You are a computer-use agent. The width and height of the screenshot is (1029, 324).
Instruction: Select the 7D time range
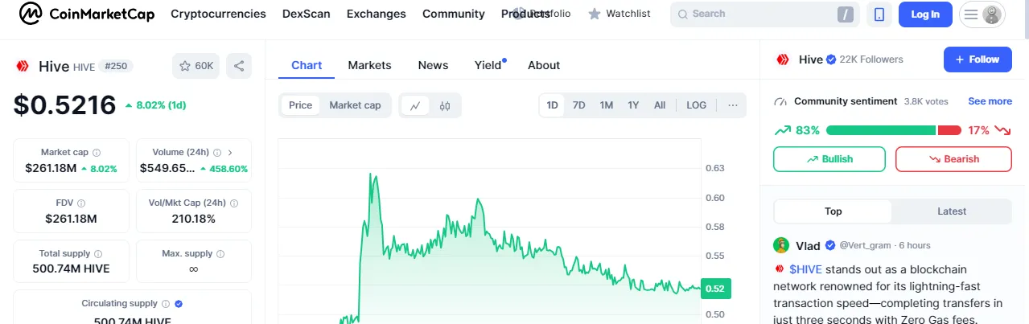[578, 105]
